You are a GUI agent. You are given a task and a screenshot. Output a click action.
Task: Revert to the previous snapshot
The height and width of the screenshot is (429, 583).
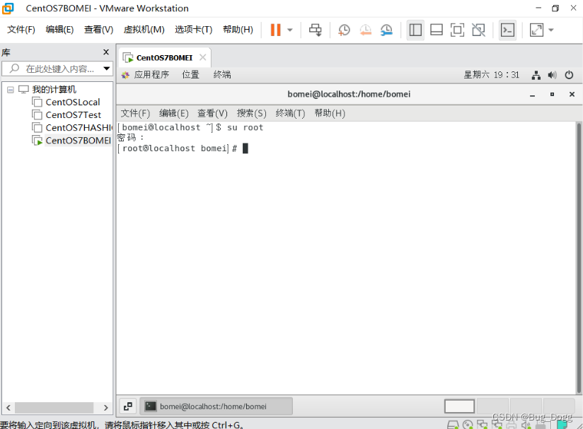tap(366, 30)
